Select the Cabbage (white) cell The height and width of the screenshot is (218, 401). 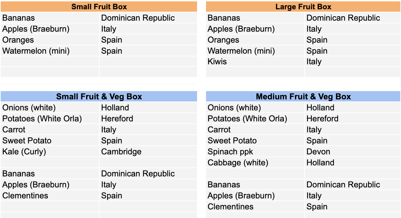[255, 163]
